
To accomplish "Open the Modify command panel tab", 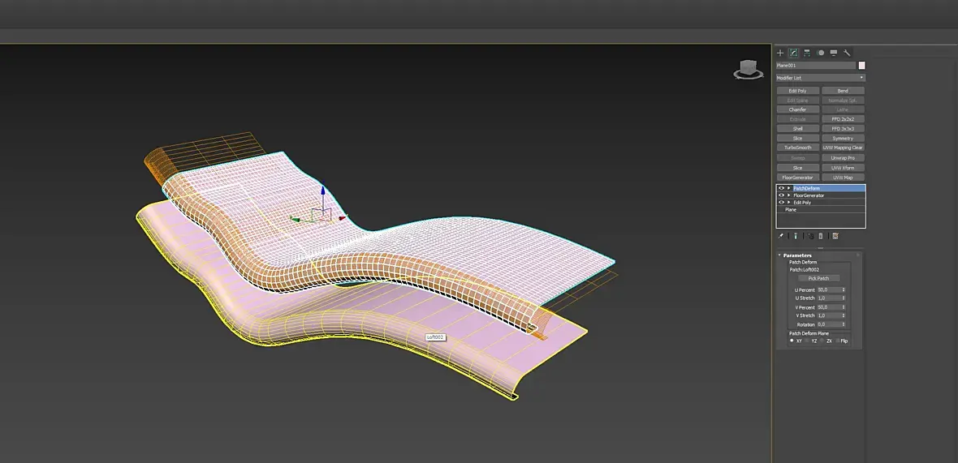I will 793,53.
